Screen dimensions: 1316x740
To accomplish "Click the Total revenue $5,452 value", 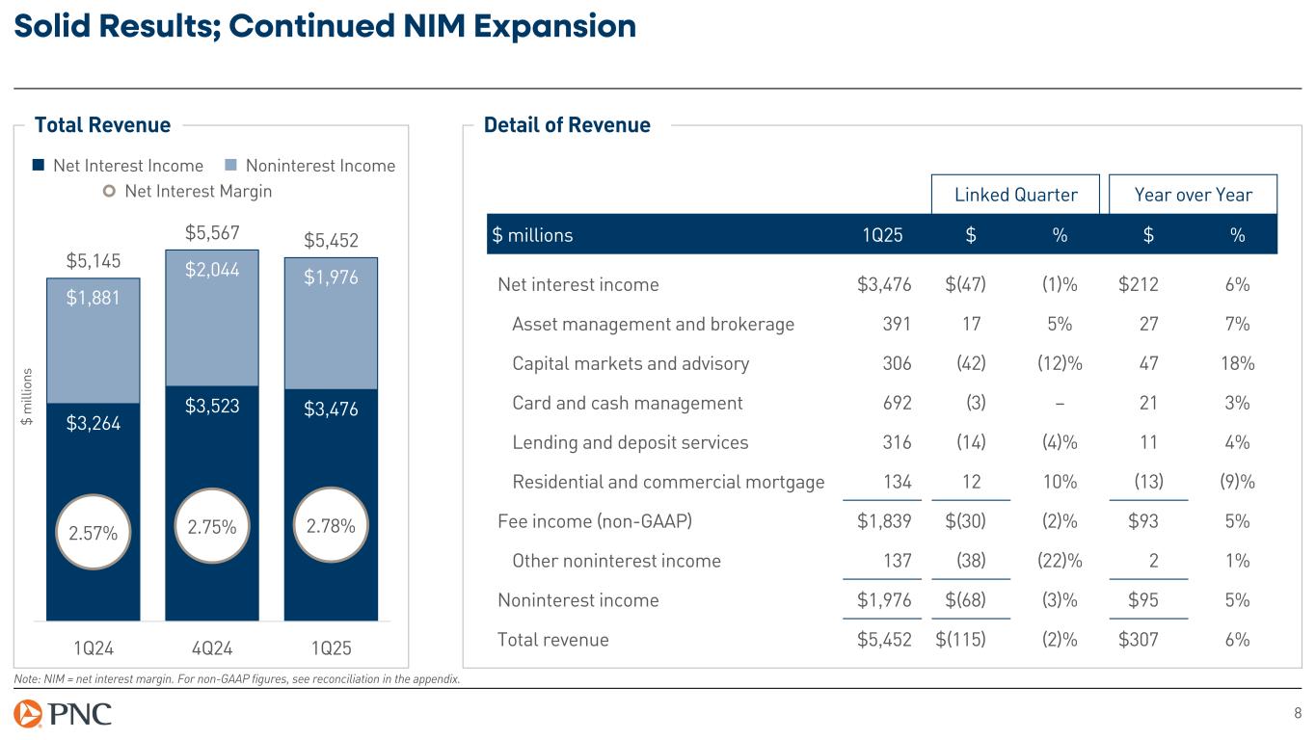I will 884,640.
